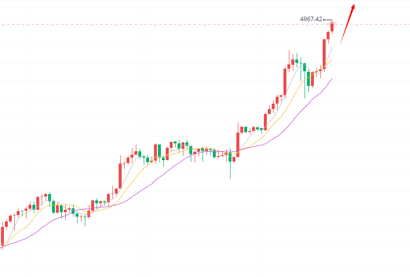Click the lowest point of the purple line at the left edge

click(x=1, y=247)
